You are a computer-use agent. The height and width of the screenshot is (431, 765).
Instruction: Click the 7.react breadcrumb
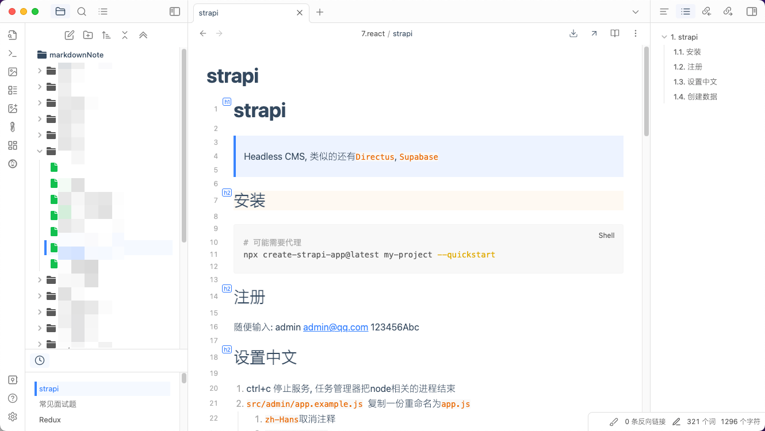click(x=373, y=33)
